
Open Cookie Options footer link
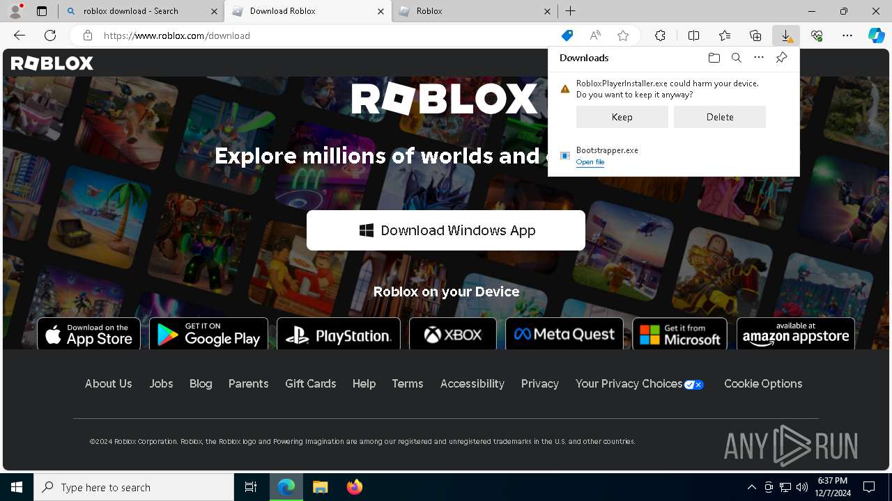click(x=763, y=383)
